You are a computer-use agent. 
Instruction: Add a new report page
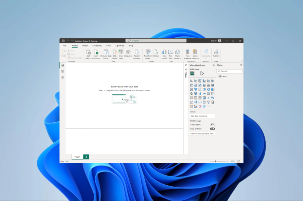coord(86,157)
